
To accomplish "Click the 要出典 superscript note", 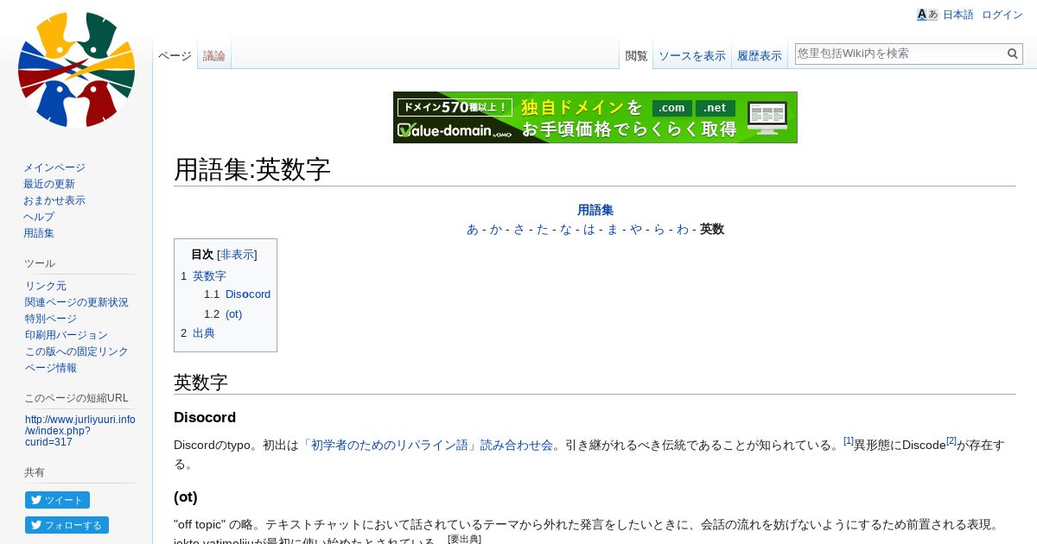I will pyautogui.click(x=464, y=539).
